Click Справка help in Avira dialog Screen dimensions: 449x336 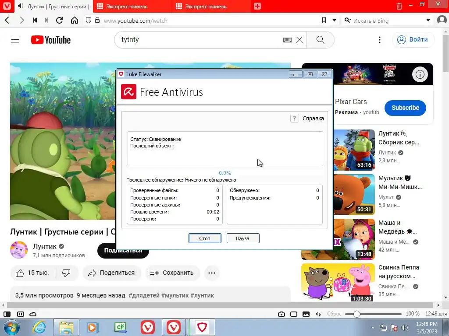307,118
